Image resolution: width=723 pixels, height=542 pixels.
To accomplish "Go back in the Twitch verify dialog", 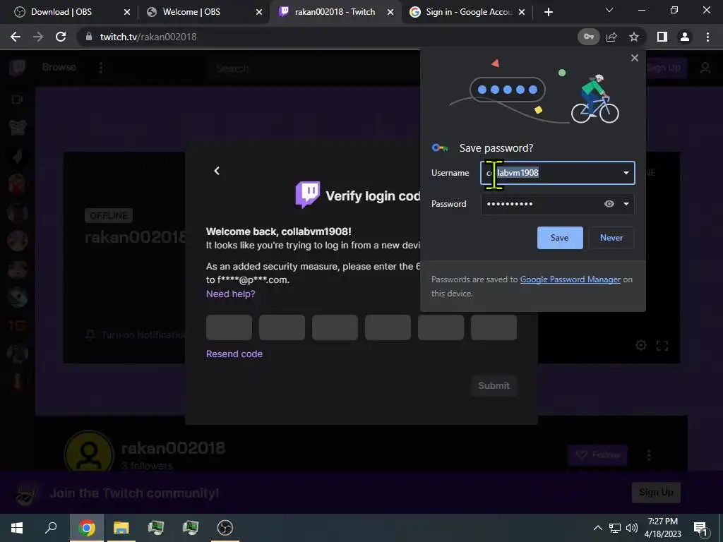I will coord(217,171).
